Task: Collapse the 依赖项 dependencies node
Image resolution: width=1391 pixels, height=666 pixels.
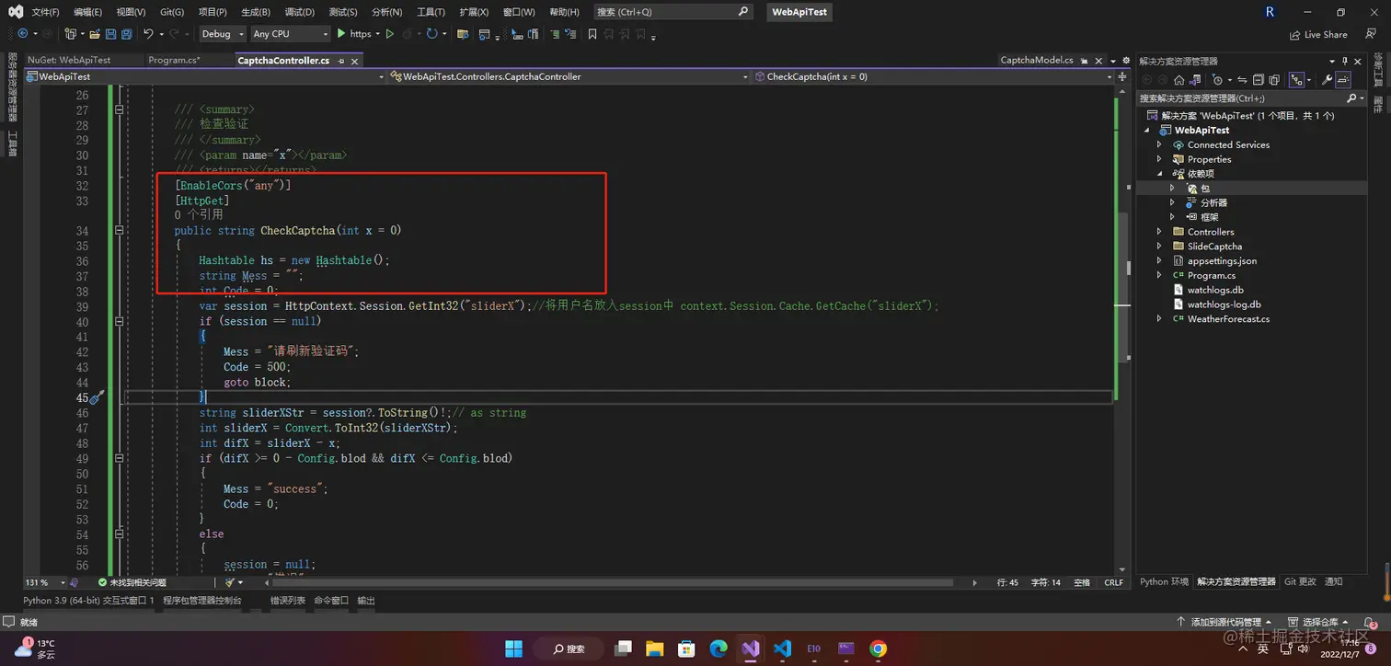Action: click(1159, 174)
